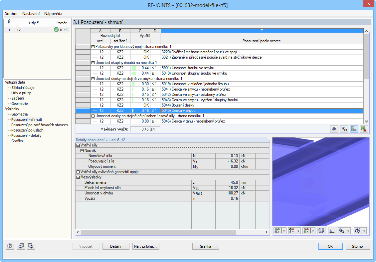Click green utilization bar for 5901 row
Screen dimensions: 376x262
tap(134, 68)
